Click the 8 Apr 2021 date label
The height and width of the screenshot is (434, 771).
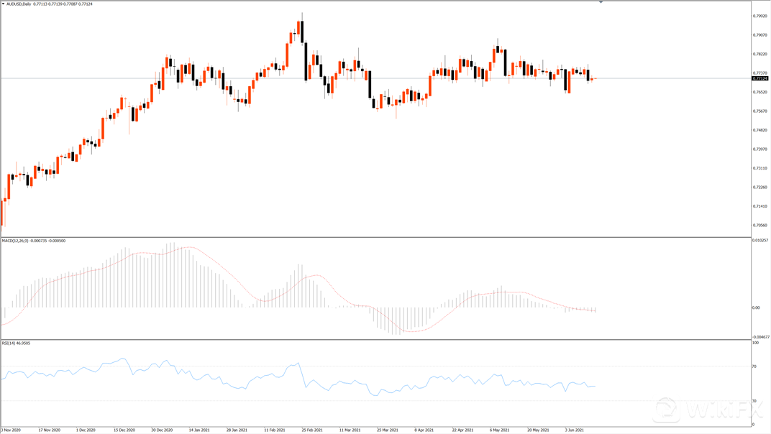tap(424, 430)
